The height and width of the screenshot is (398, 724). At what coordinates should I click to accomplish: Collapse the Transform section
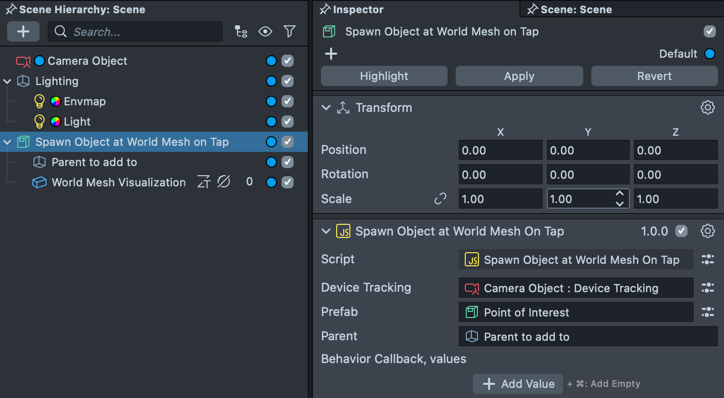click(x=326, y=108)
